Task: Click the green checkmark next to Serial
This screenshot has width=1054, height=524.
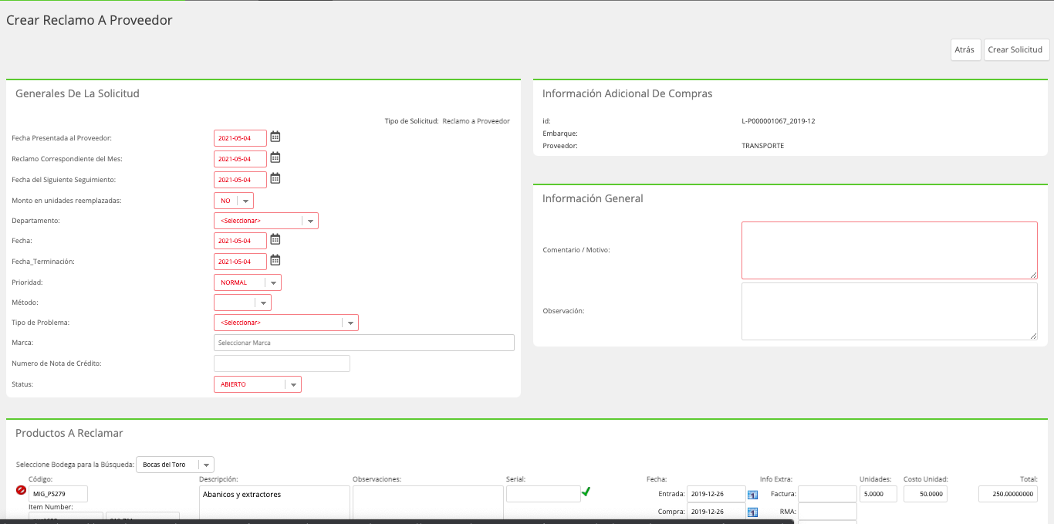Action: (x=586, y=491)
